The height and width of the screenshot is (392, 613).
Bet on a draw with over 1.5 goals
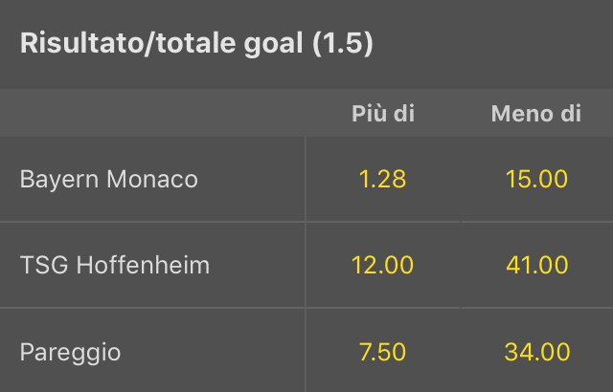pos(382,352)
